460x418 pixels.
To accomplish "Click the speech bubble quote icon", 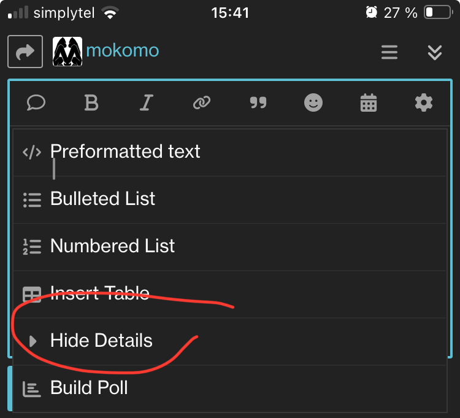I will 36,103.
